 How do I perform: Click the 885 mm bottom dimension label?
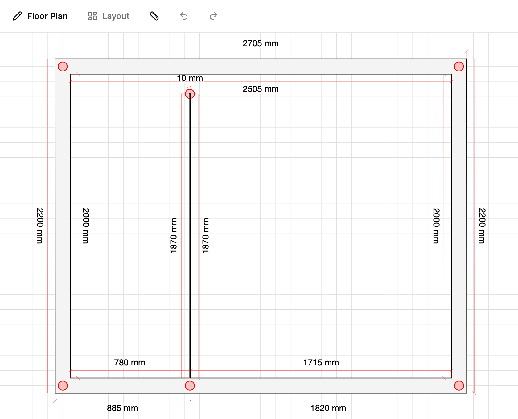click(x=122, y=408)
